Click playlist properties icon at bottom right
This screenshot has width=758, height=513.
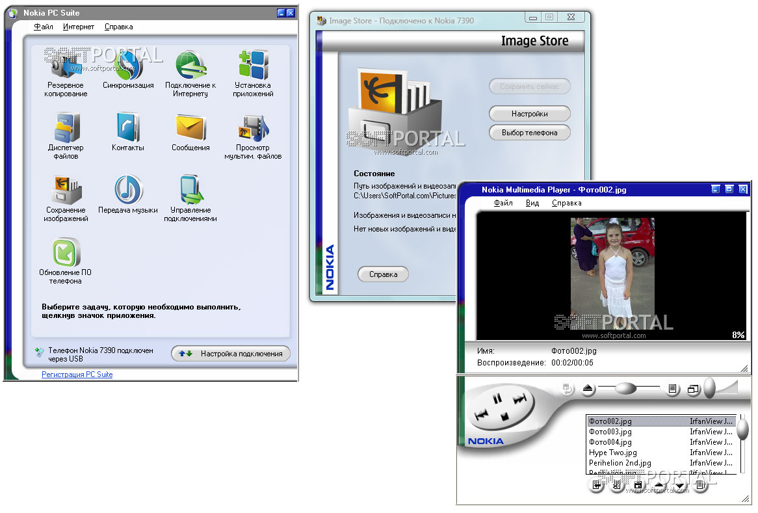pos(701,486)
